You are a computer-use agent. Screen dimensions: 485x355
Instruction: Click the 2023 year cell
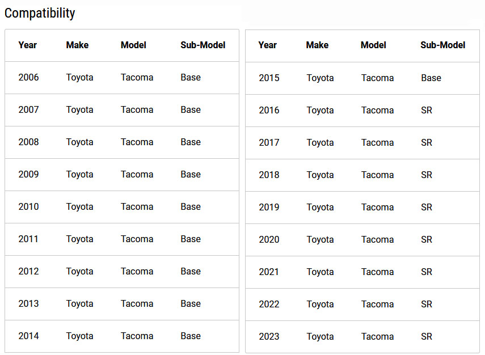[269, 336]
